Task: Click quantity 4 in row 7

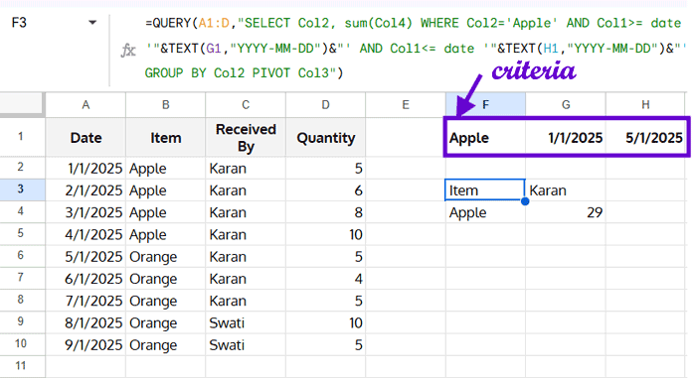Action: (326, 278)
